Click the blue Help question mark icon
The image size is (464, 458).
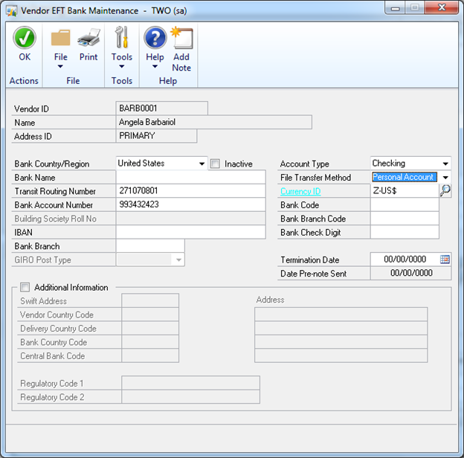click(x=155, y=37)
